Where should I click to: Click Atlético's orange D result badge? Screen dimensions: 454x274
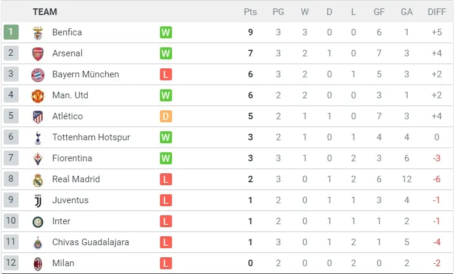(166, 116)
